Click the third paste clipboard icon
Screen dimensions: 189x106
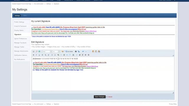(99, 52)
